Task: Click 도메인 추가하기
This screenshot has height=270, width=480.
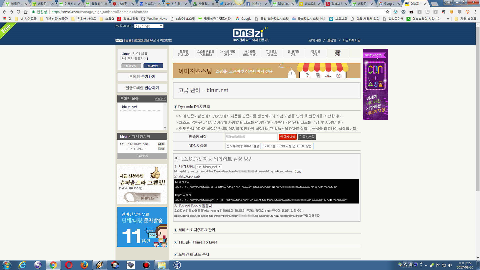Action: (x=142, y=77)
